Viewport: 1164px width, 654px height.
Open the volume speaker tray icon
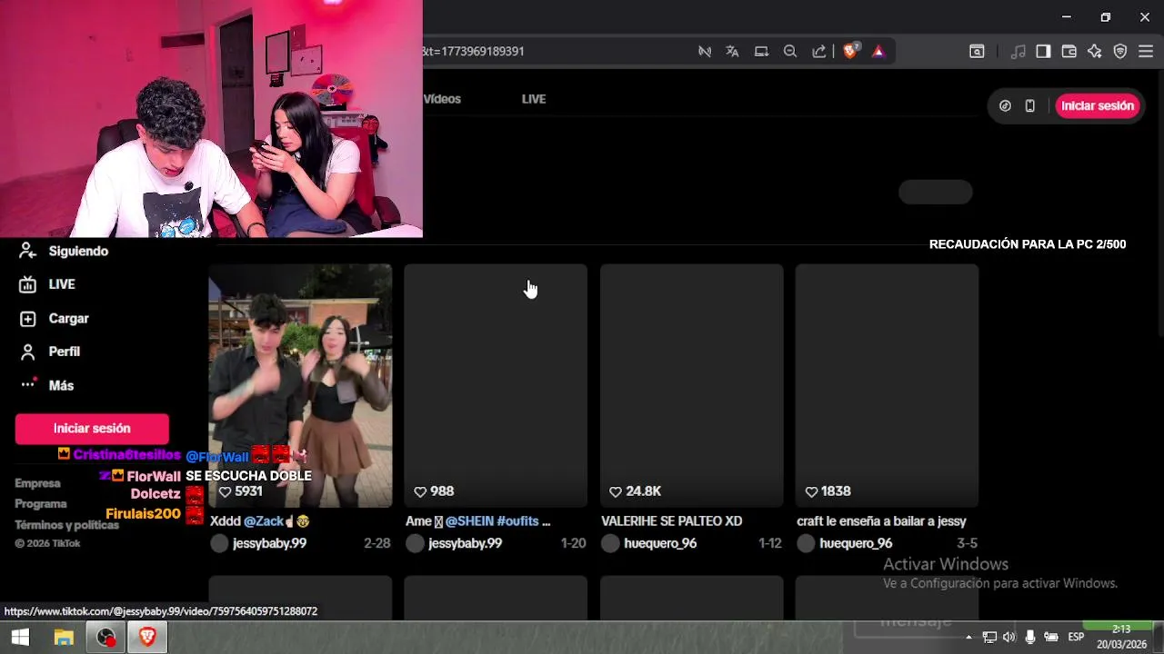tap(1009, 638)
